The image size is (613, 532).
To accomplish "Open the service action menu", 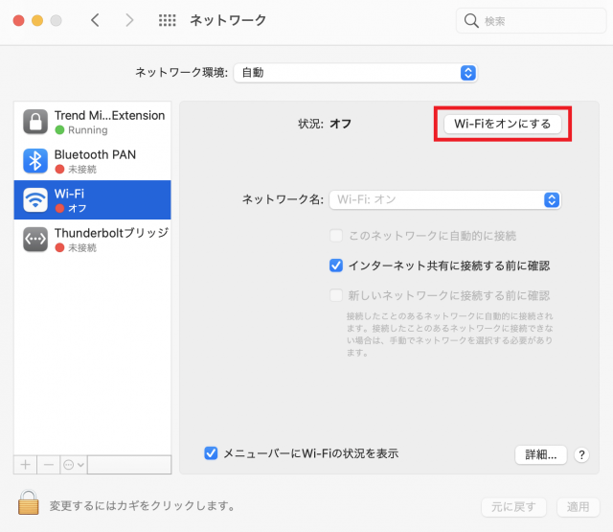I will pos(74,465).
